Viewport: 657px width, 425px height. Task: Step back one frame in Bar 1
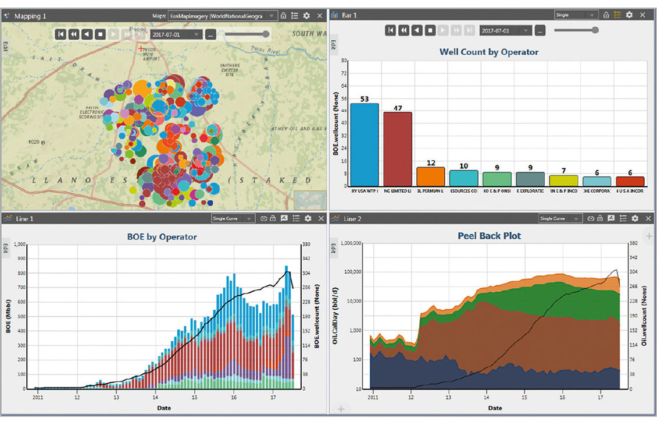coord(417,30)
